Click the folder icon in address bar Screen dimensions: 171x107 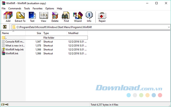14,27
